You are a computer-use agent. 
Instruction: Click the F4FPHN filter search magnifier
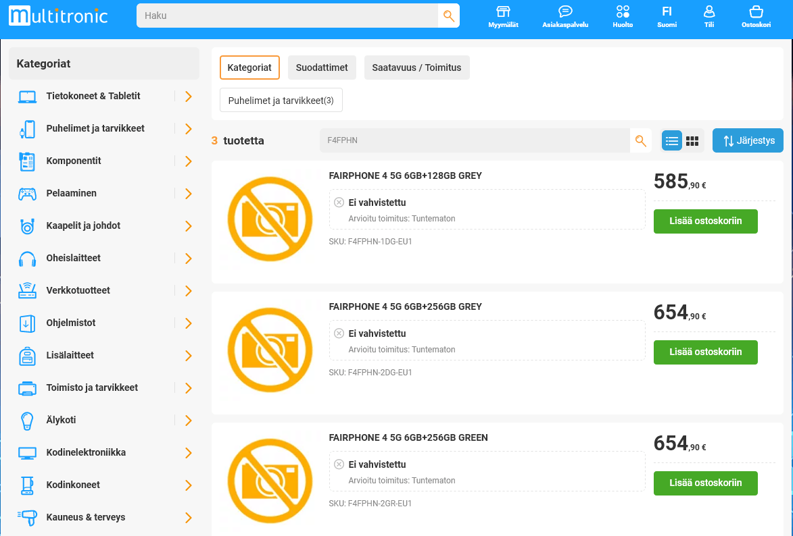point(640,140)
